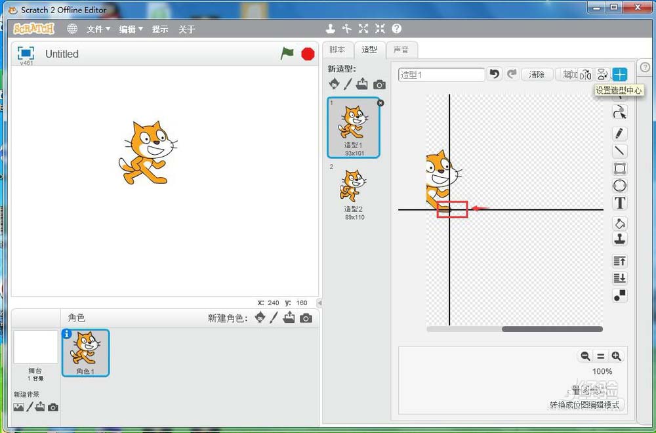
Task: Click the group/ungroup shapes tool
Action: [620, 295]
